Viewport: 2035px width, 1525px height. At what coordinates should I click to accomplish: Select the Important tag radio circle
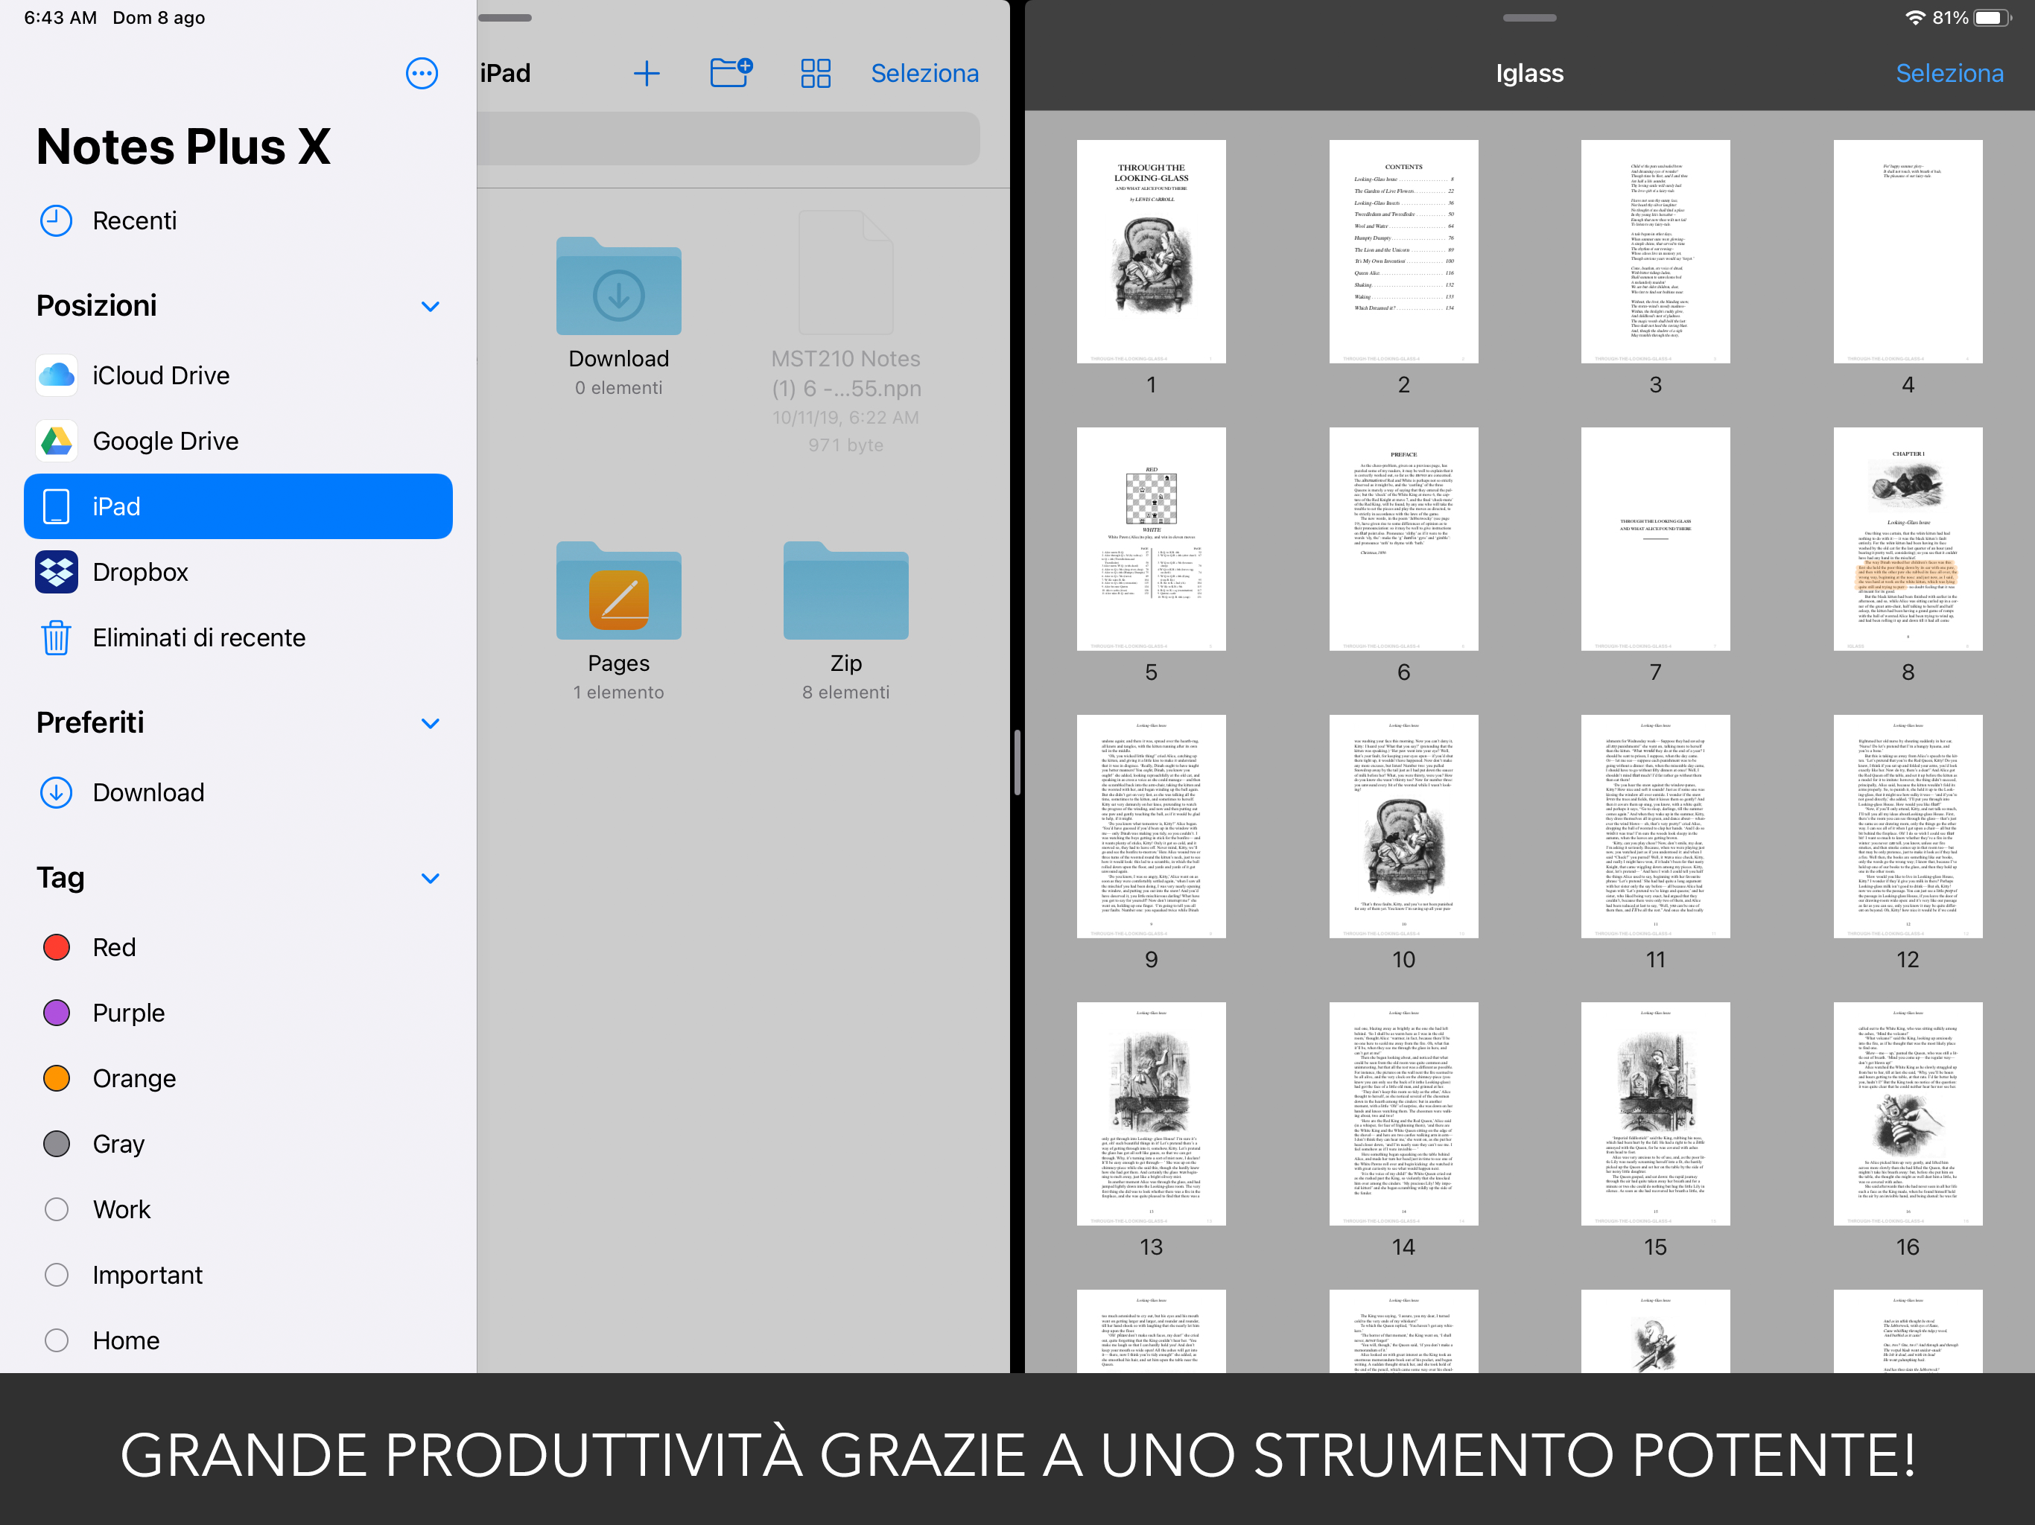point(56,1275)
